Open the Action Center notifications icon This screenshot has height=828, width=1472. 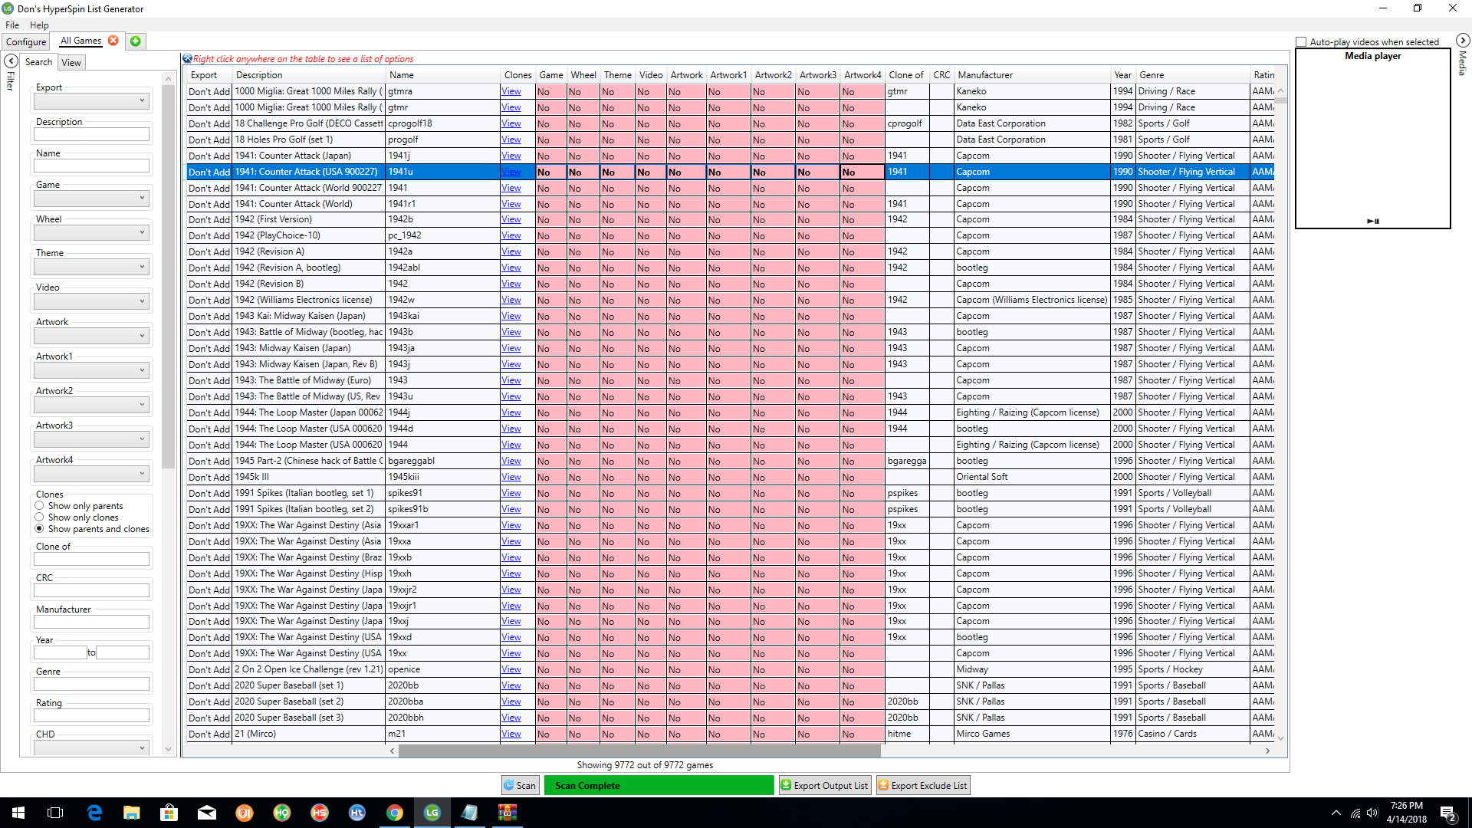(1448, 813)
